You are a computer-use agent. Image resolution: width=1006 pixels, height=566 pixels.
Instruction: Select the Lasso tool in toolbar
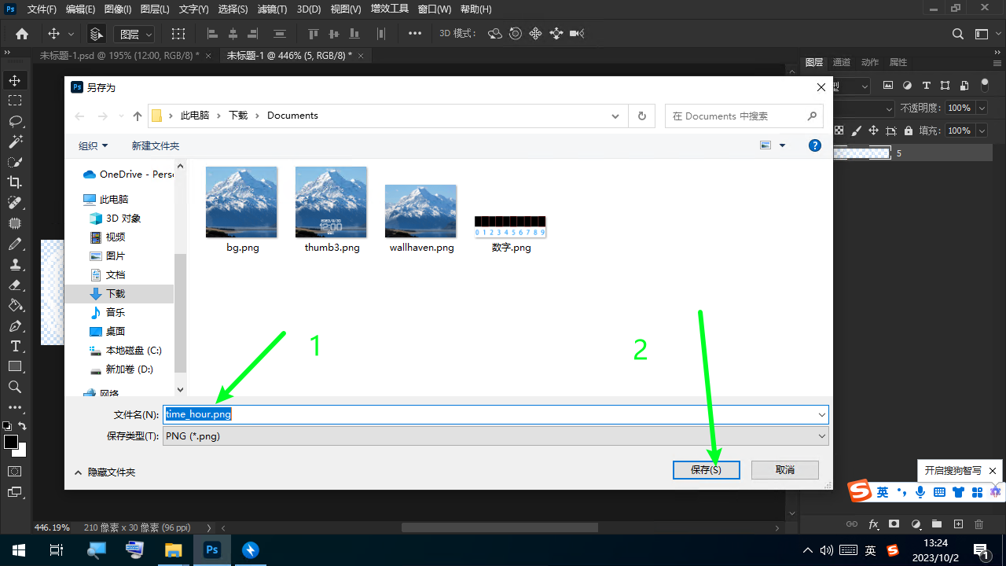point(15,121)
